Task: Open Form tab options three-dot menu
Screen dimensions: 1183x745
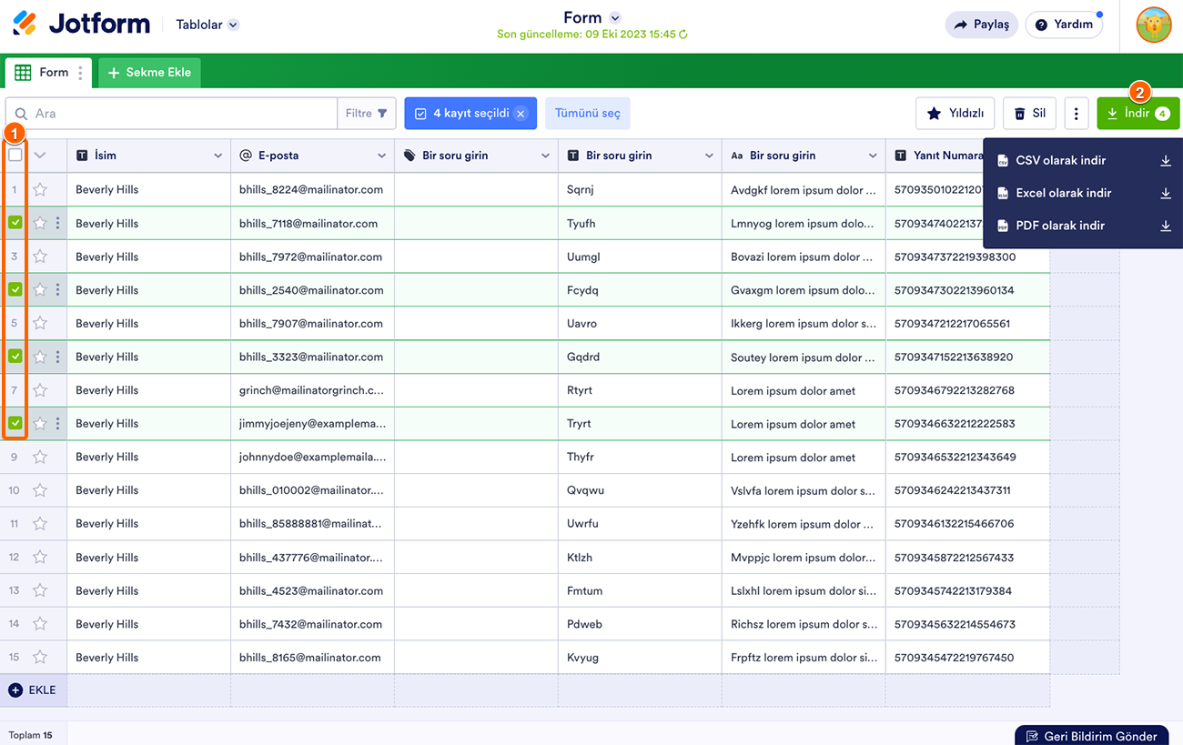Action: 81,73
